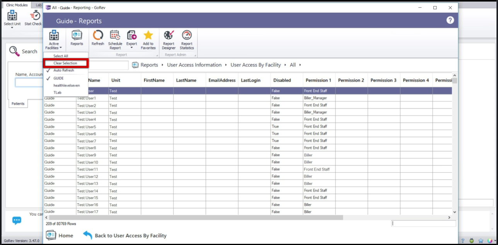Expand the Export dropdown arrow
498x245 pixels.
point(131,48)
